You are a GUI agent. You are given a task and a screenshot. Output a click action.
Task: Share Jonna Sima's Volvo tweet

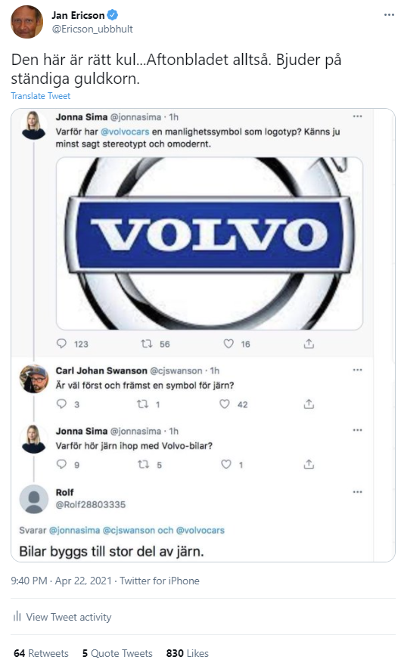[309, 343]
